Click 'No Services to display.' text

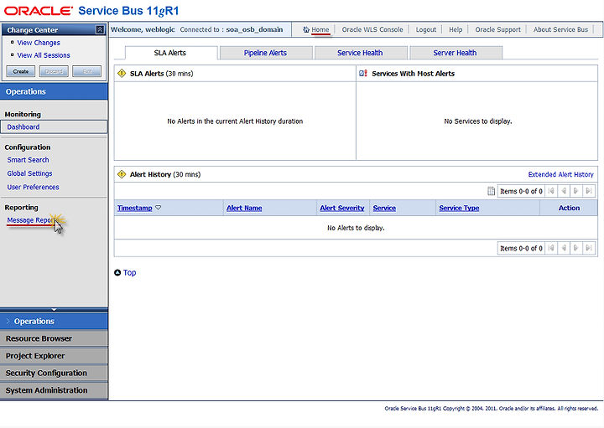(478, 121)
